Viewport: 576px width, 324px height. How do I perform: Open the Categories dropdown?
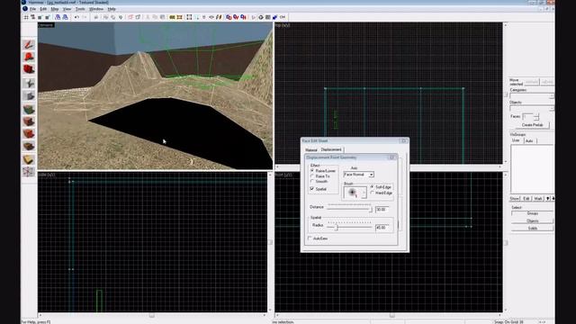coord(532,96)
